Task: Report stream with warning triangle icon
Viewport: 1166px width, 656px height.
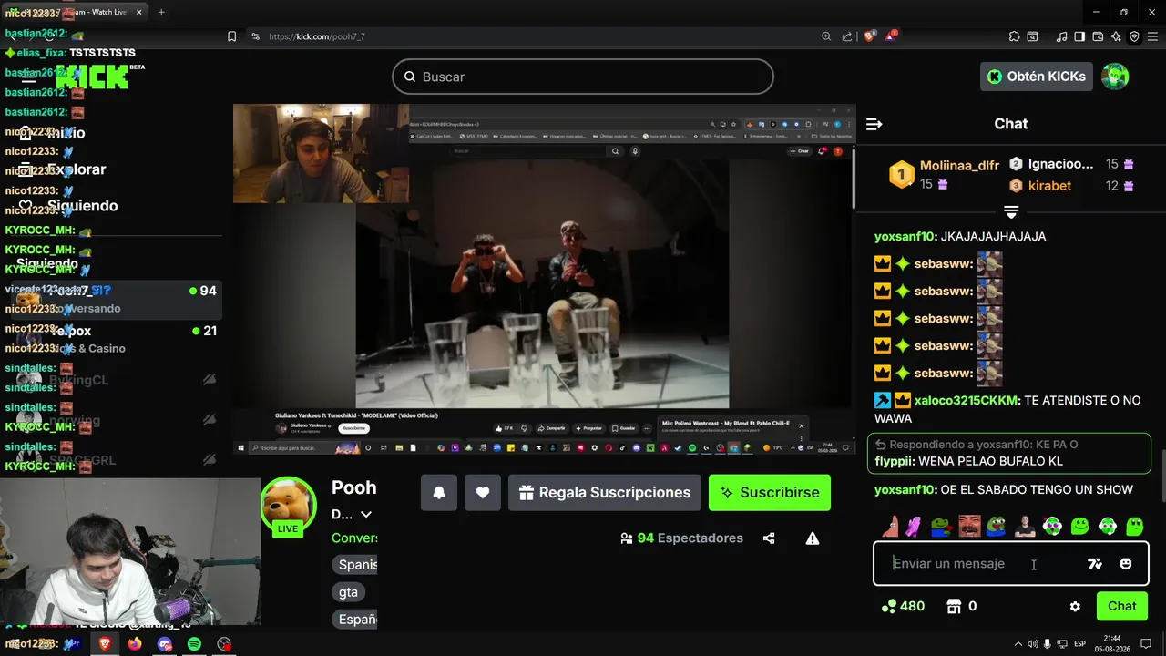Action: 813,538
